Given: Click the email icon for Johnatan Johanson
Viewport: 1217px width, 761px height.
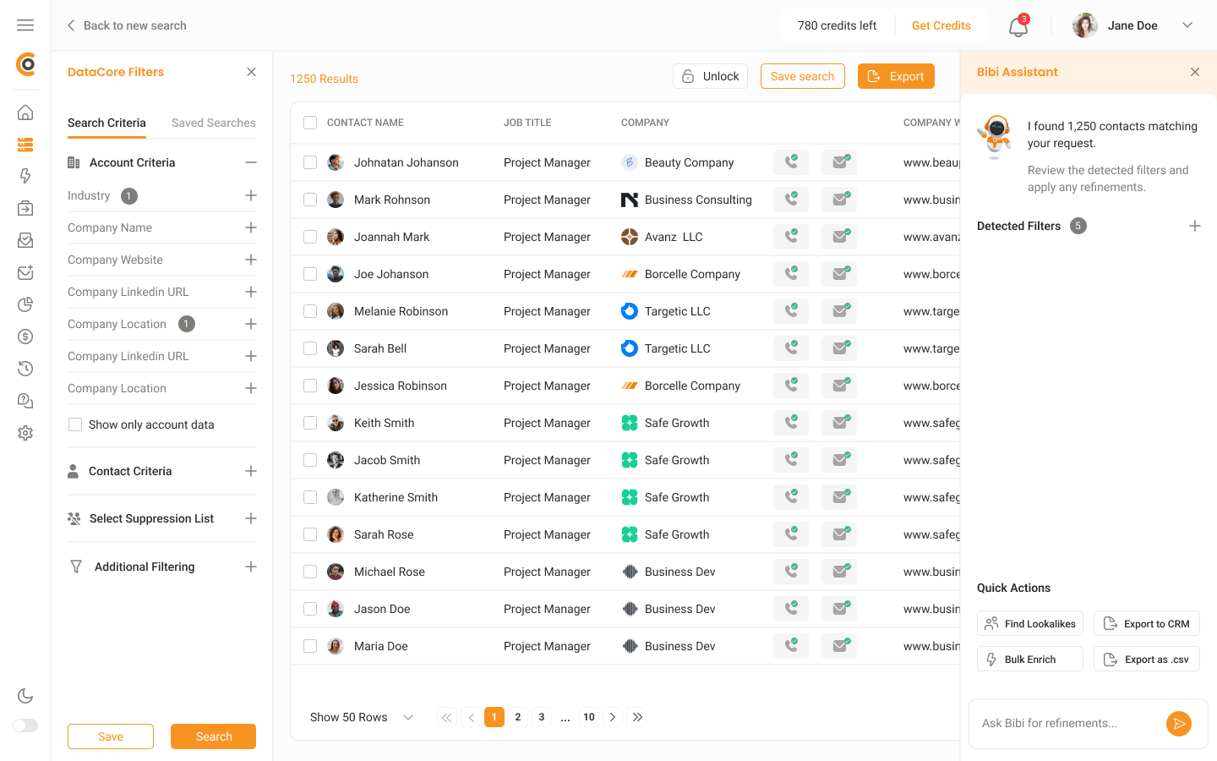Looking at the screenshot, I should [839, 162].
